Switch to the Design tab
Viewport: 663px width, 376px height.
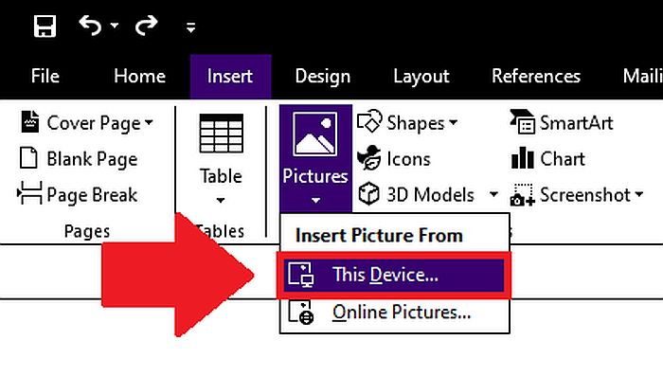pyautogui.click(x=323, y=77)
